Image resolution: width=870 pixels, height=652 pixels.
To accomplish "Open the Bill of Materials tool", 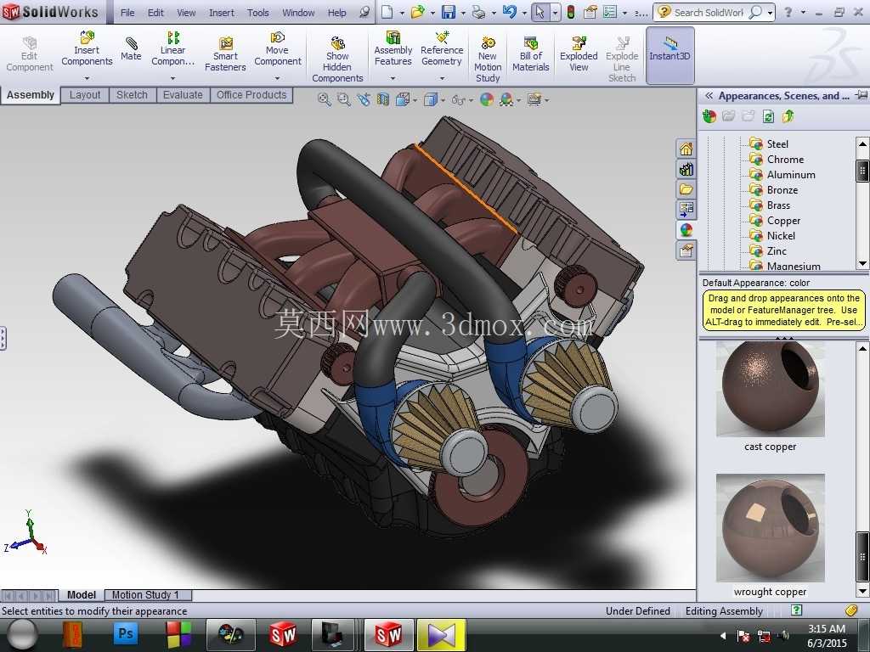I will pos(530,54).
